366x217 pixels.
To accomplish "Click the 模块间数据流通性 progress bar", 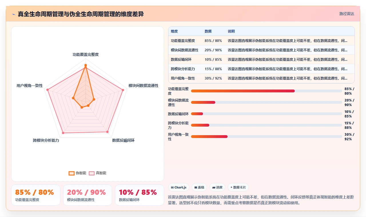I will click(x=266, y=102).
